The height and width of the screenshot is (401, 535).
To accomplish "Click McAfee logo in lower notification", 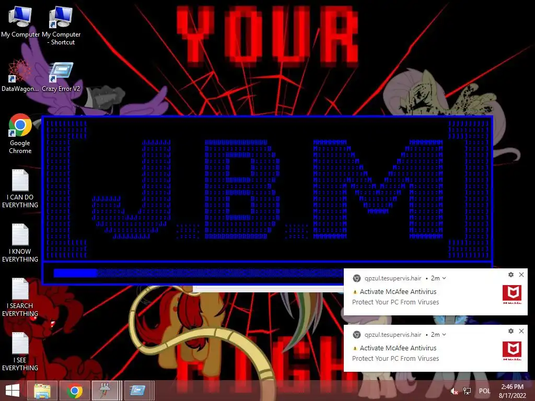I will (512, 350).
